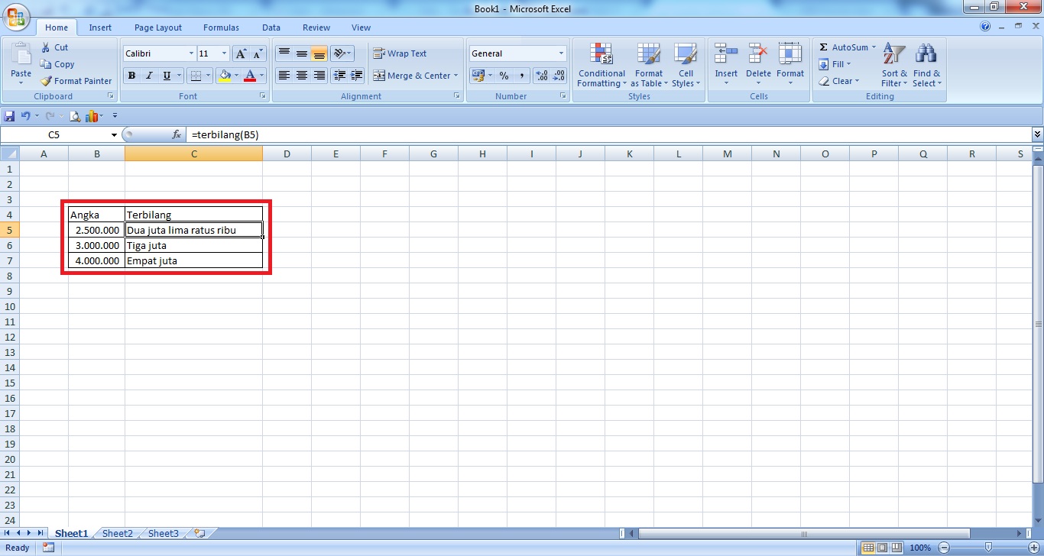
Task: Click the Office button logo
Action: coord(16,17)
